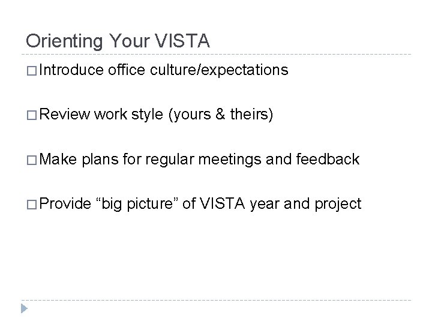Click the word "Make" in third bullet
This screenshot has height=324, width=432.
tap(58, 159)
